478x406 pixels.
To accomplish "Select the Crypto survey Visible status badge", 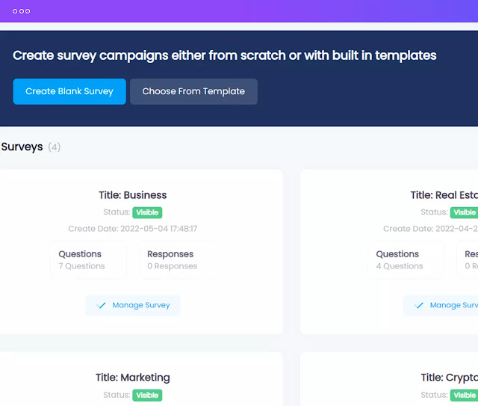I will 464,396.
